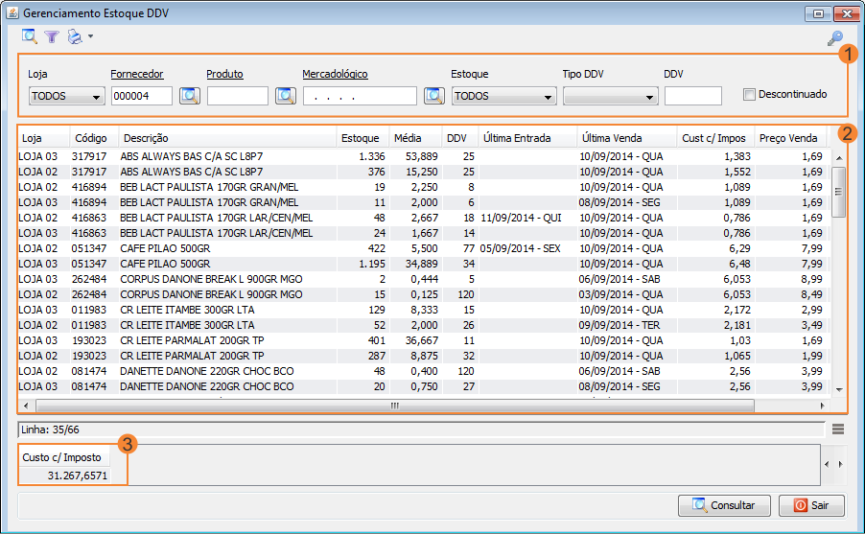The height and width of the screenshot is (534, 865).
Task: Select LOJA 02 CAFE PILAO 500GR row
Action: pos(422,249)
